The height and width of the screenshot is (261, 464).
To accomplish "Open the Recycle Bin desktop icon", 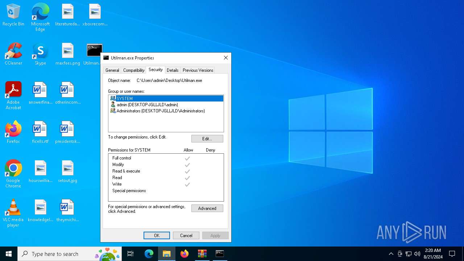I will pos(13,15).
